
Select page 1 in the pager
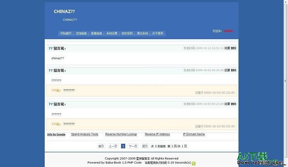pyautogui.click(x=123, y=146)
